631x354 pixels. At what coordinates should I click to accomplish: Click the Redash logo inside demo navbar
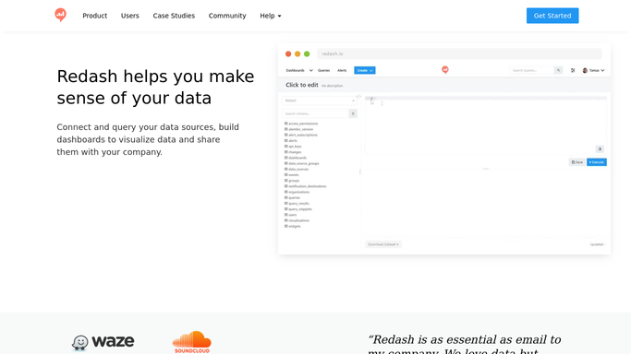coord(444,70)
